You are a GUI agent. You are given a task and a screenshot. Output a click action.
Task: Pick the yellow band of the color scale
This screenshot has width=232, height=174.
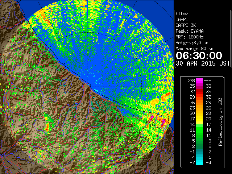coord(199,119)
